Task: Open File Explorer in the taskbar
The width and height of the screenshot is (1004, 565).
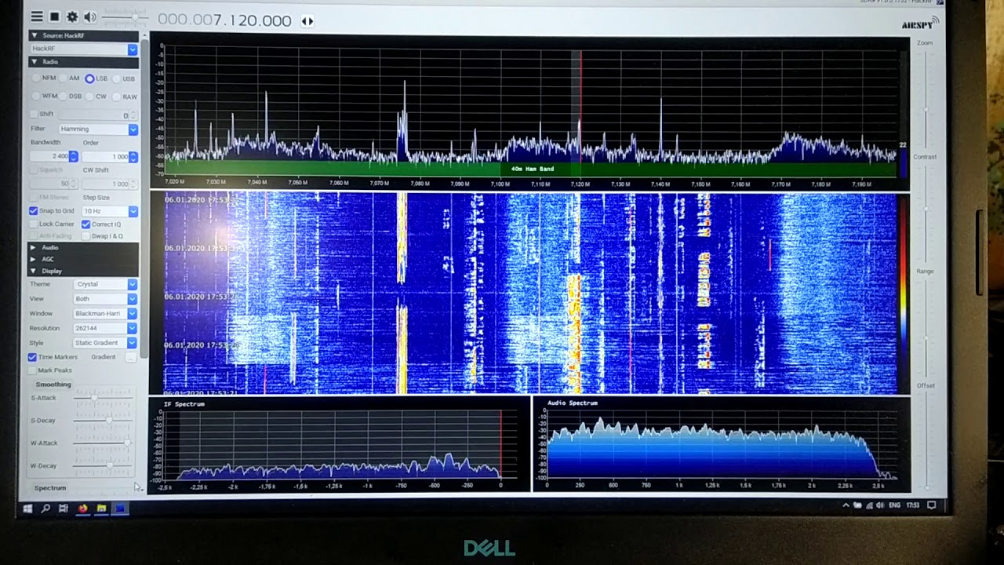Action: point(101,508)
